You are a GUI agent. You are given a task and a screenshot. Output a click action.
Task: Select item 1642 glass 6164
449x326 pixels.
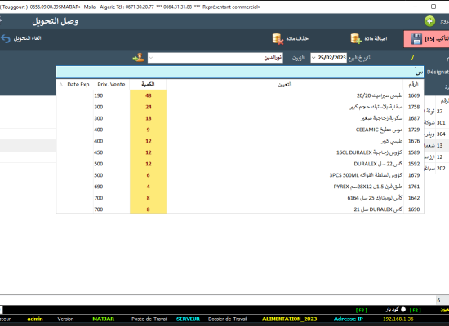coord(240,198)
